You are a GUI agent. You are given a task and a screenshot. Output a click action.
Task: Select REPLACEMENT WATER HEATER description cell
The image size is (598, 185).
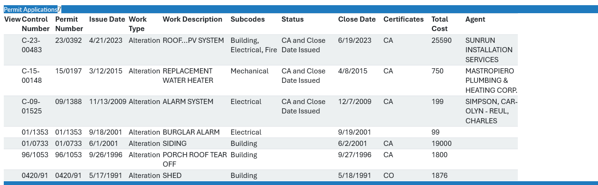(188, 76)
